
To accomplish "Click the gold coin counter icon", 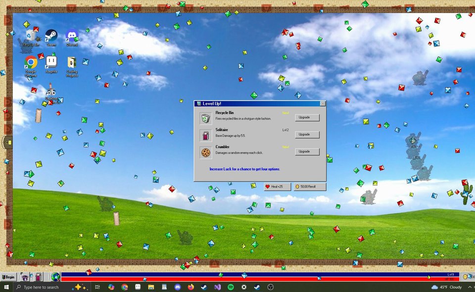I will pyautogui.click(x=465, y=277).
